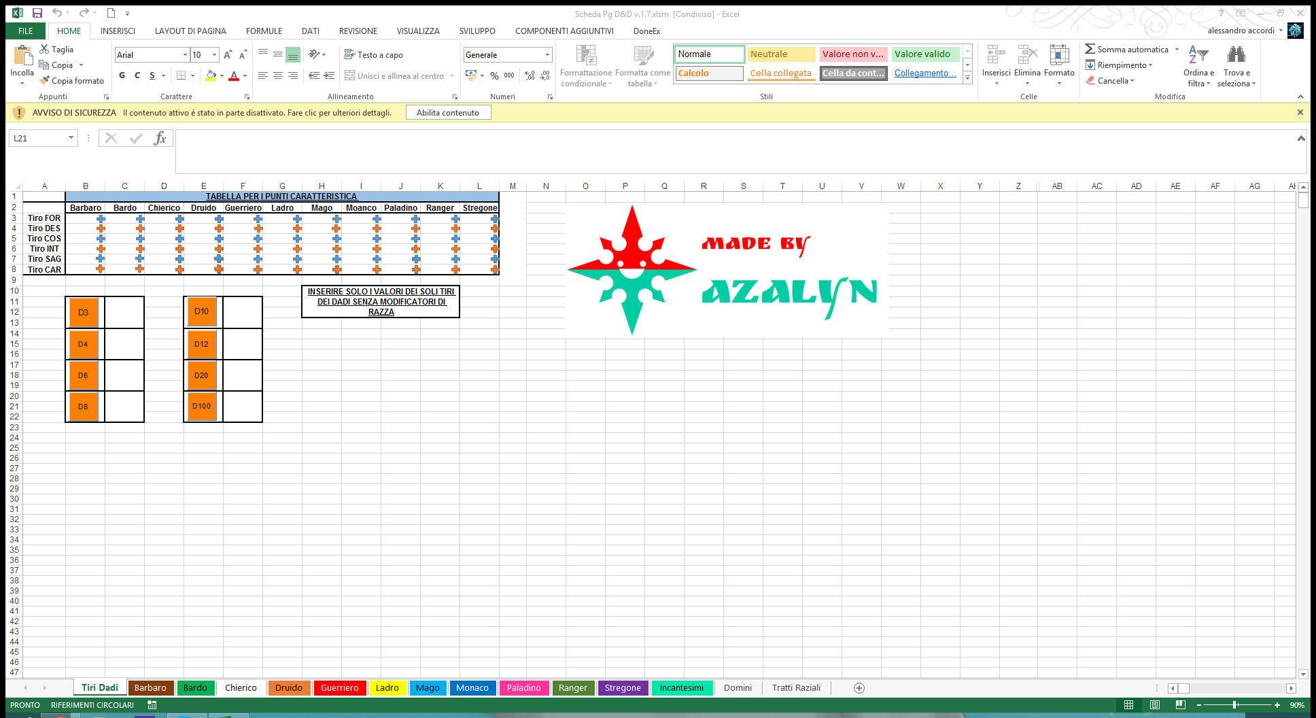
Task: Click the Trova e seleziona binoculars icon
Action: 1236,55
